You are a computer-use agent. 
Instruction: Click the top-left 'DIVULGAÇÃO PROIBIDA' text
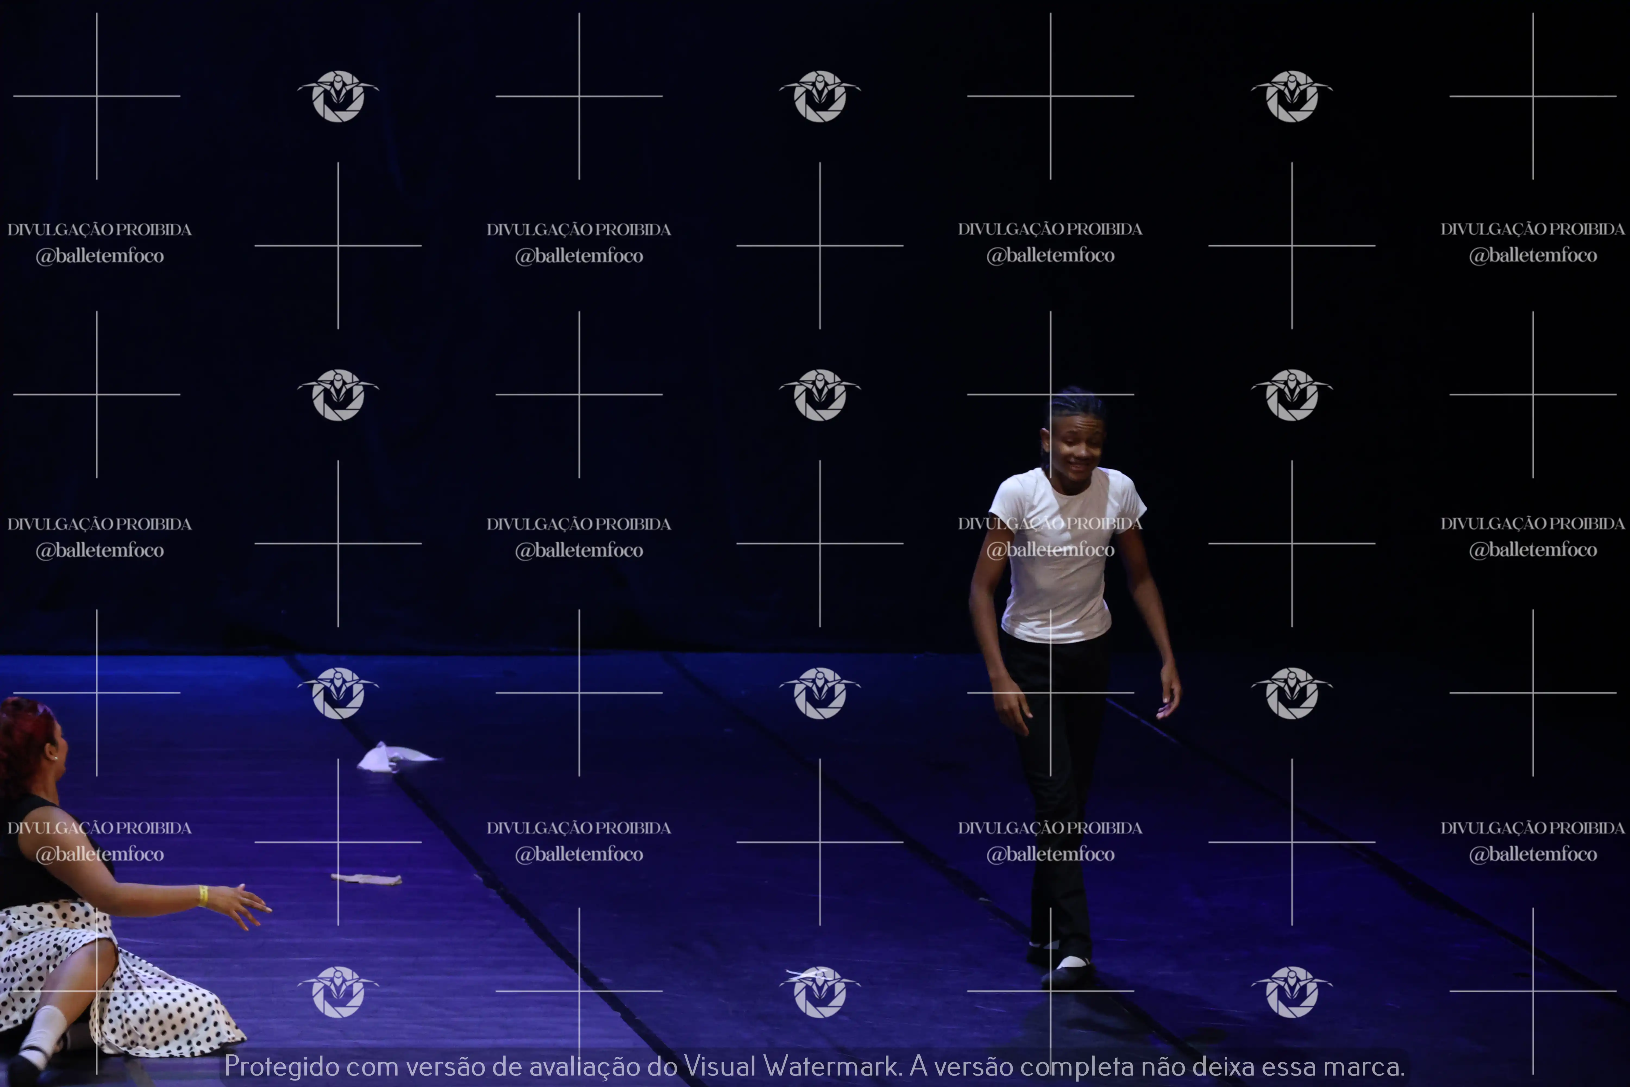100,229
